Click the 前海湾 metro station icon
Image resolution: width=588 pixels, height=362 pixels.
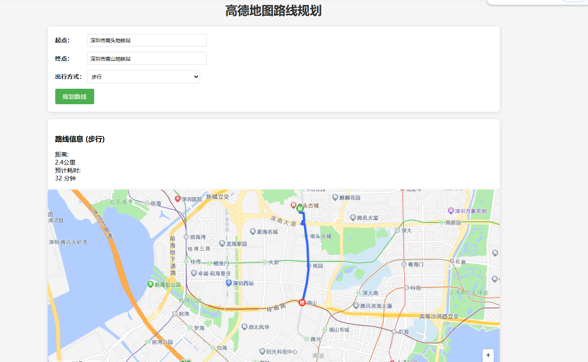186,237
